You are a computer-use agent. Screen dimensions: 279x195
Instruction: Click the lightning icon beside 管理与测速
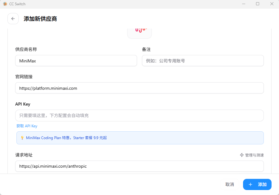tap(241, 155)
